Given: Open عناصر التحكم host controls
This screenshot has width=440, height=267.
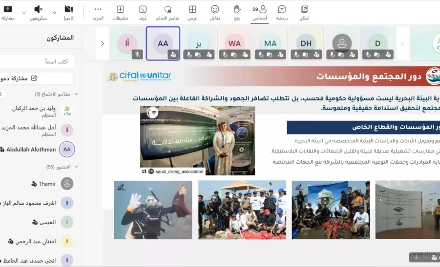Looking at the screenshot, I should click(168, 13).
